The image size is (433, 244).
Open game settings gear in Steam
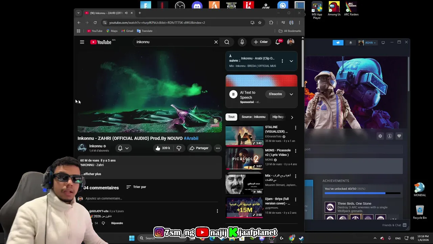tap(380, 136)
